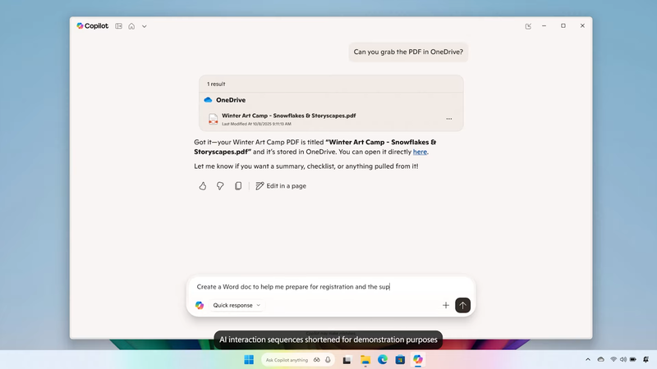
Task: Click the Ask Copilot anything taskbar search
Action: pyautogui.click(x=287, y=360)
